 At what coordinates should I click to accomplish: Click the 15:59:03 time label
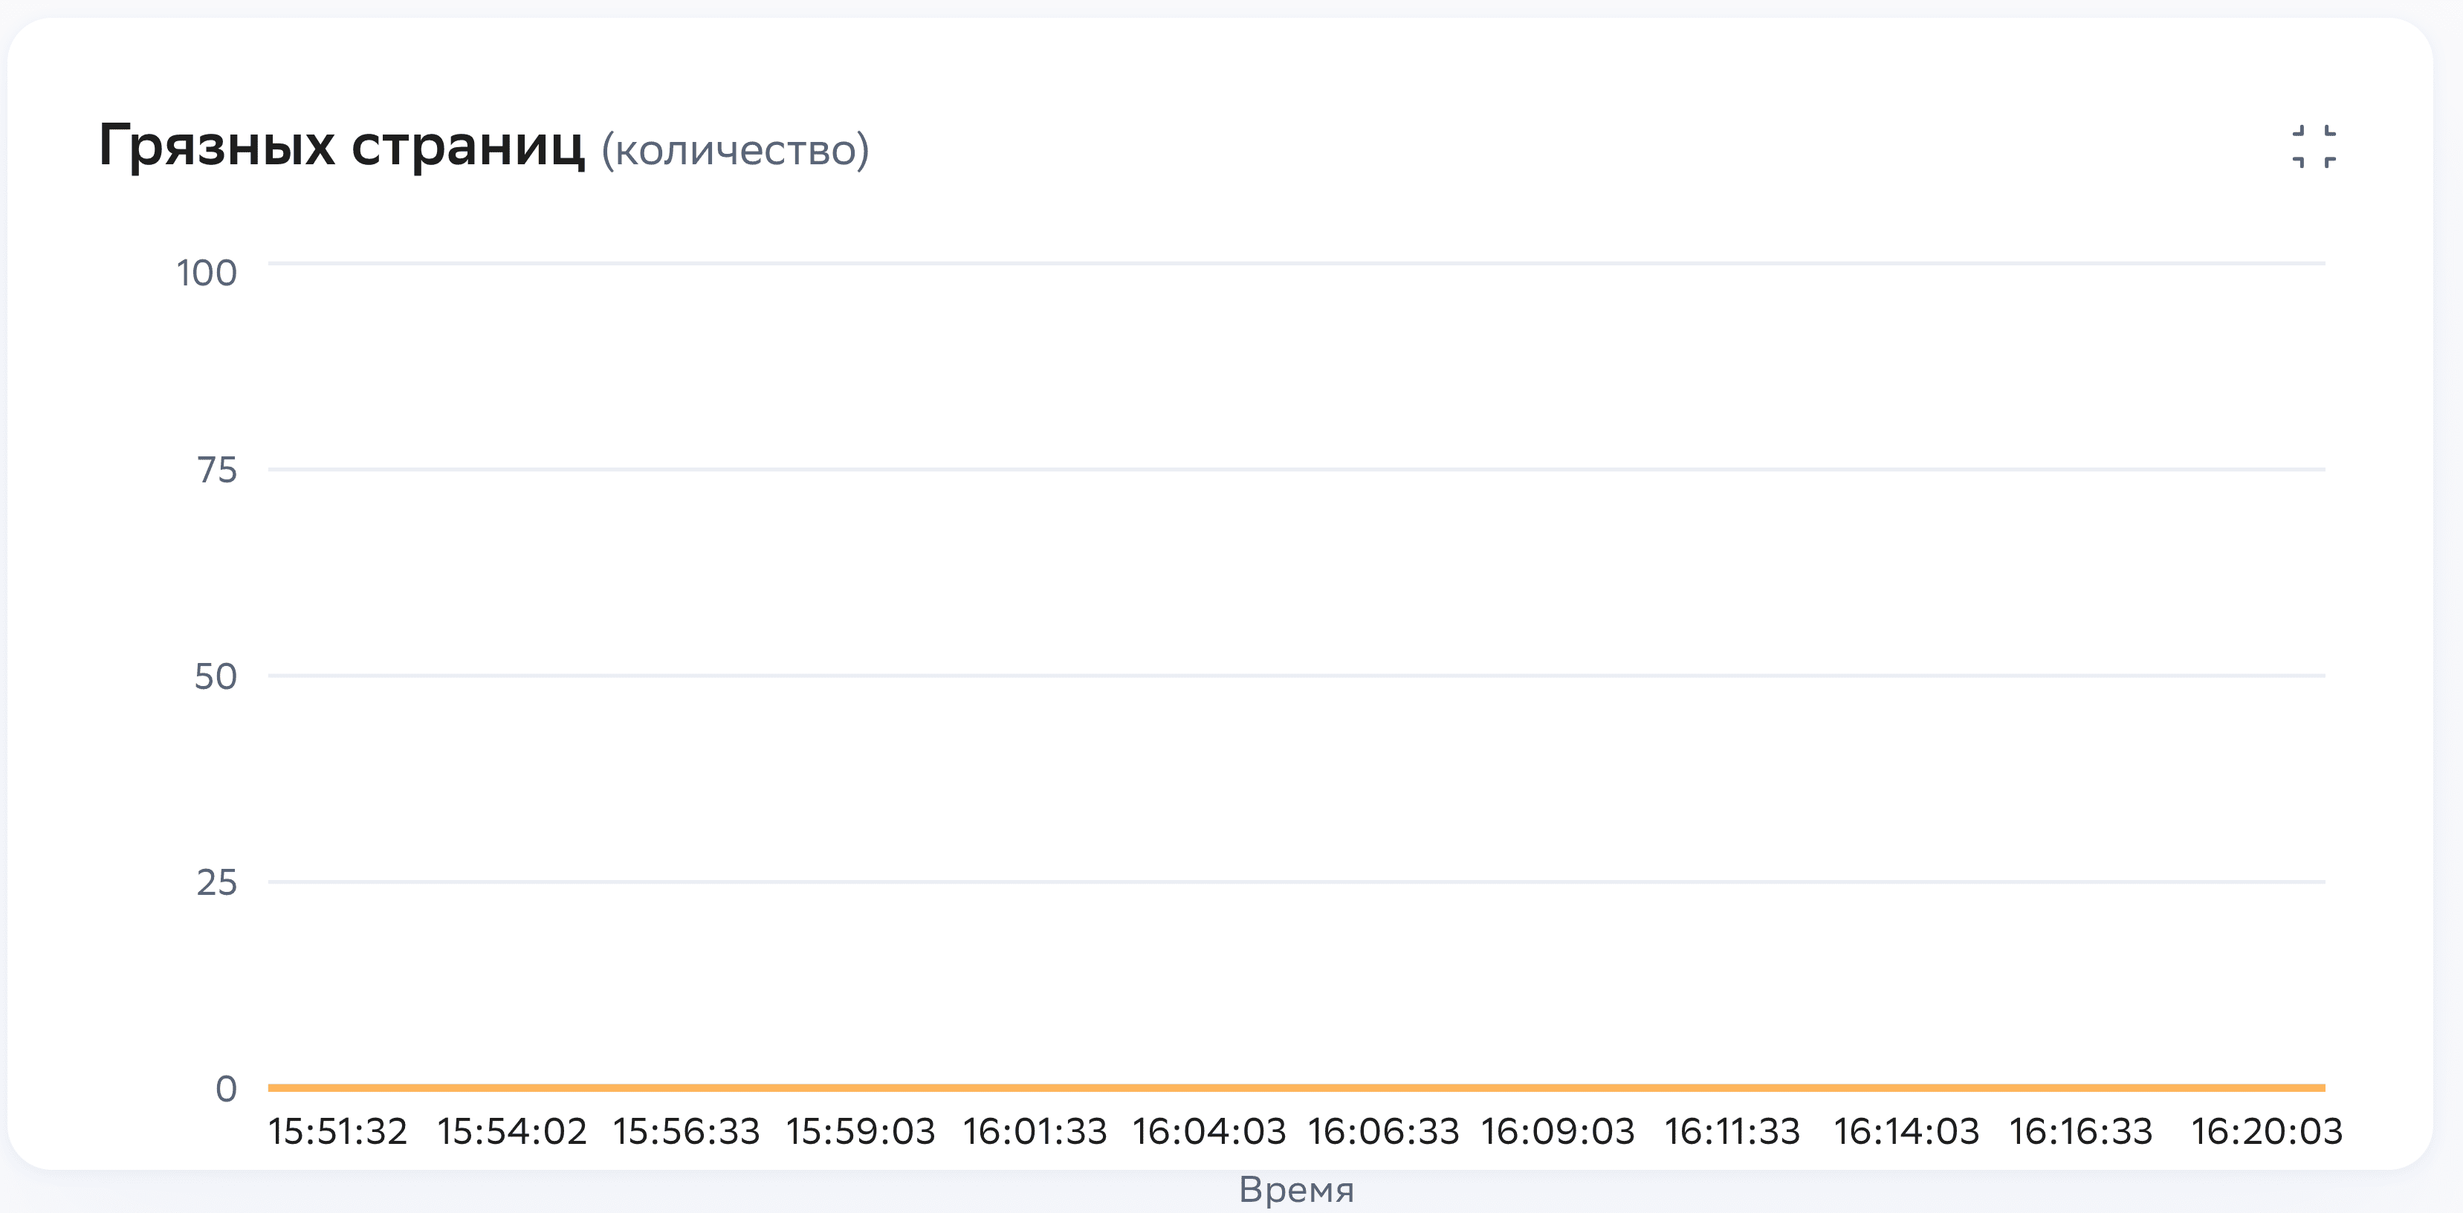coord(861,1132)
